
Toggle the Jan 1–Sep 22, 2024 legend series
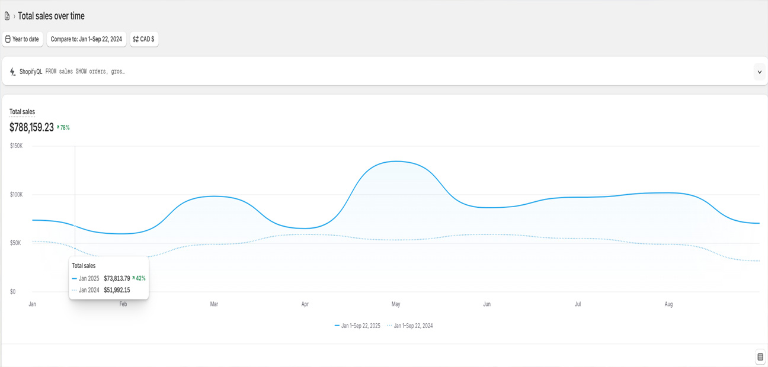click(x=410, y=326)
